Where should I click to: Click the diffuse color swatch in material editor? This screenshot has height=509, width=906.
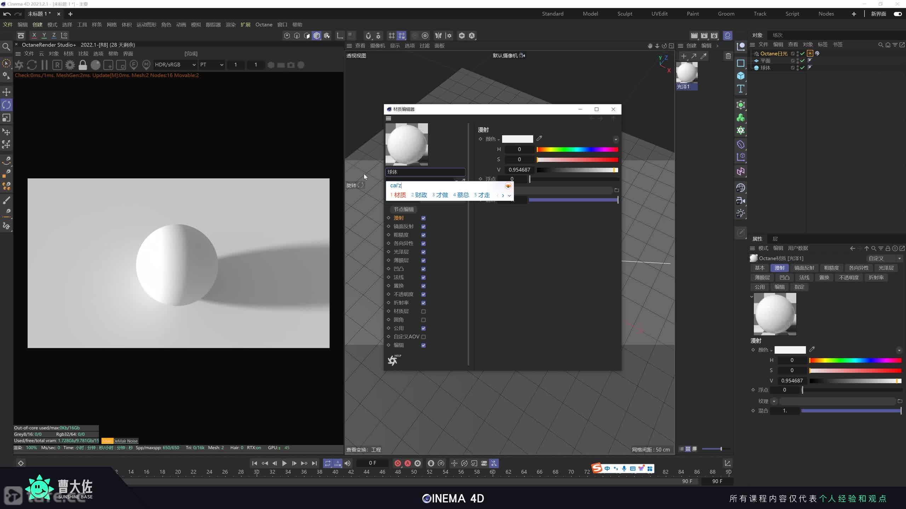coord(517,139)
